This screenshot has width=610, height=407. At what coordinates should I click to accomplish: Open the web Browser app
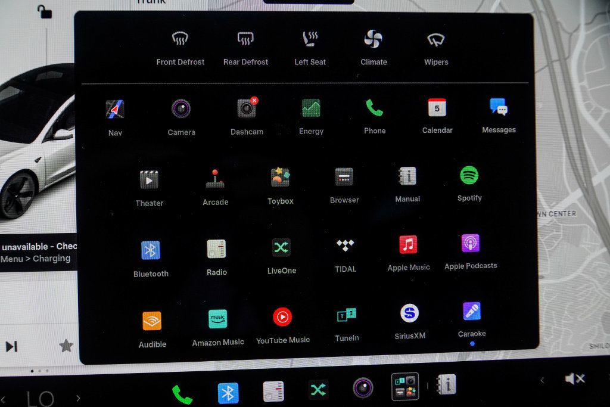[x=344, y=185]
